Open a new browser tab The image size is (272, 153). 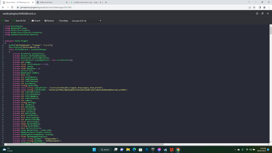(x=106, y=2)
